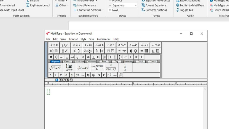
Task: Insert right arrow on pi symbol row
Action: [72, 57]
